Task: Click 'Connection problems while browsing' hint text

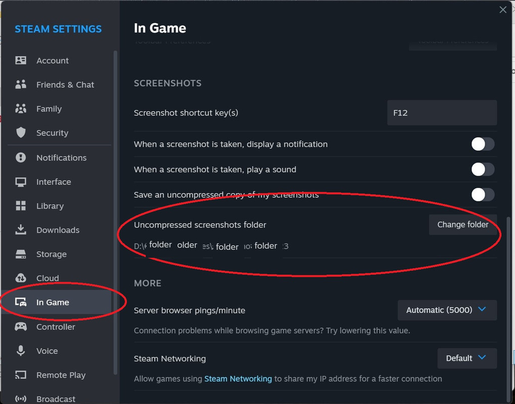Action: [272, 330]
